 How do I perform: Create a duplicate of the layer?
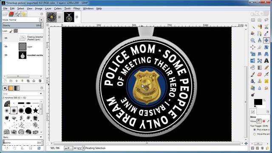point(28,81)
